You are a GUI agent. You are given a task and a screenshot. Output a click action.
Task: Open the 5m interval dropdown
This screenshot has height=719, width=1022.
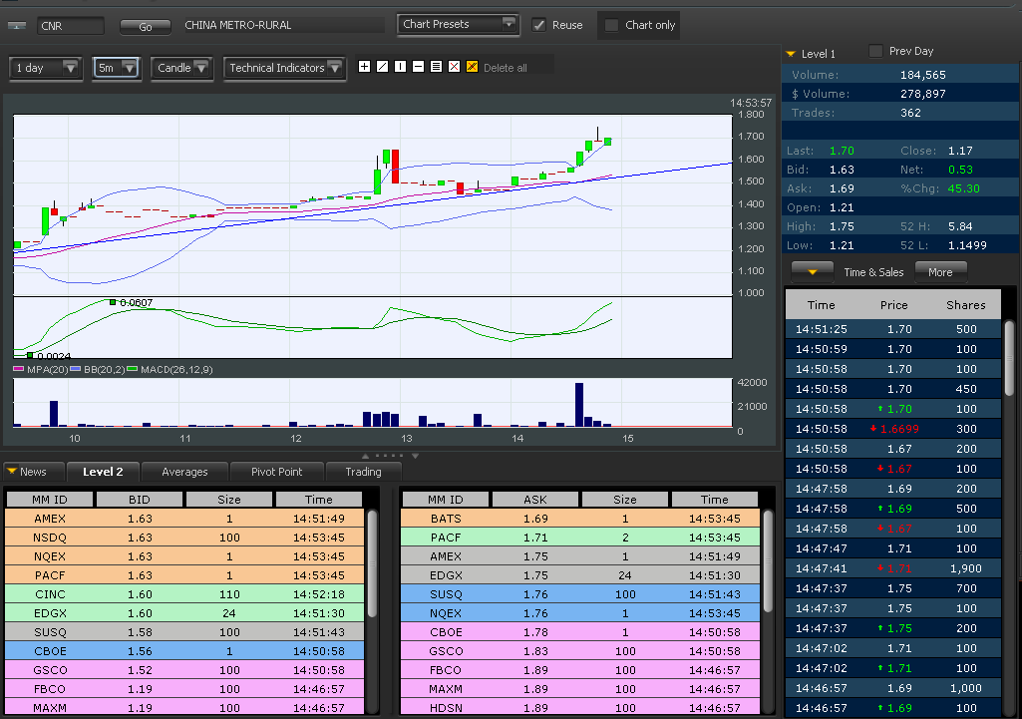tap(116, 68)
